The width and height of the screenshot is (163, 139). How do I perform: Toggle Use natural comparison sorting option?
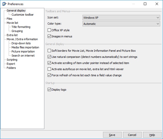pyautogui.click(x=49, y=57)
